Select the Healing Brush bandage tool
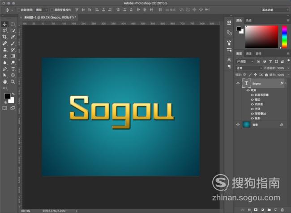291x213 pixels. click(x=4, y=43)
